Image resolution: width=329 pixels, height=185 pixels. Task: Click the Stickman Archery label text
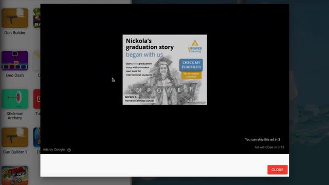pos(15,116)
